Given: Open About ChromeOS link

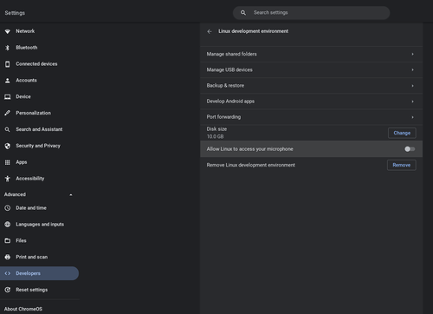Looking at the screenshot, I should [23, 309].
